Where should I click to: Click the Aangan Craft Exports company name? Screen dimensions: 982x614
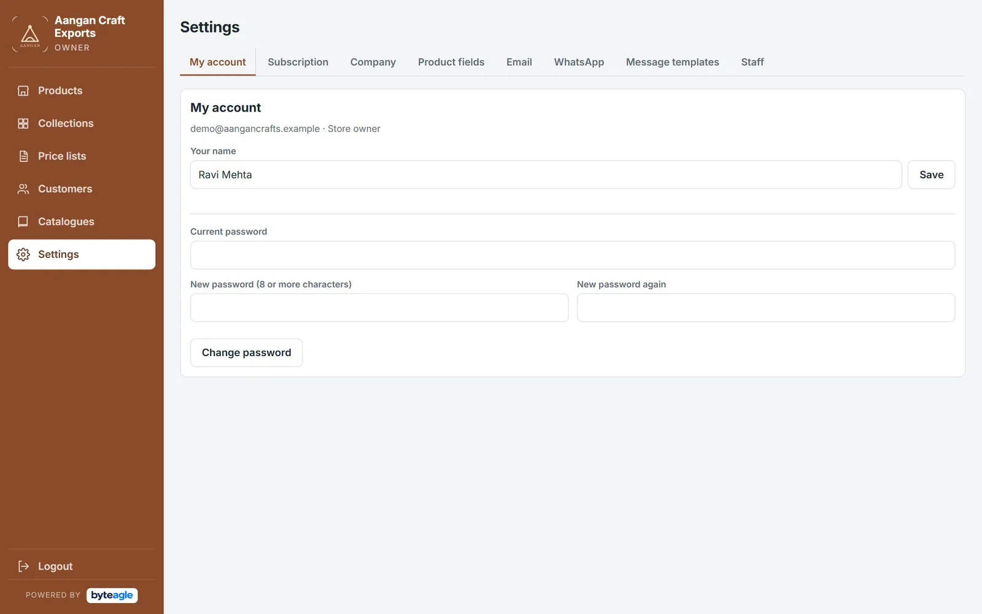pos(90,27)
